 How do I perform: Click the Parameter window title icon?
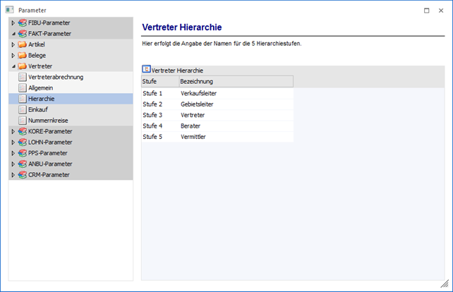[x=9, y=10]
